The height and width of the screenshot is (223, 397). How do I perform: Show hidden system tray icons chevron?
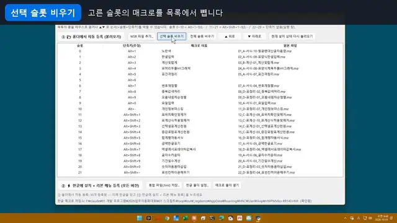tap(345, 218)
